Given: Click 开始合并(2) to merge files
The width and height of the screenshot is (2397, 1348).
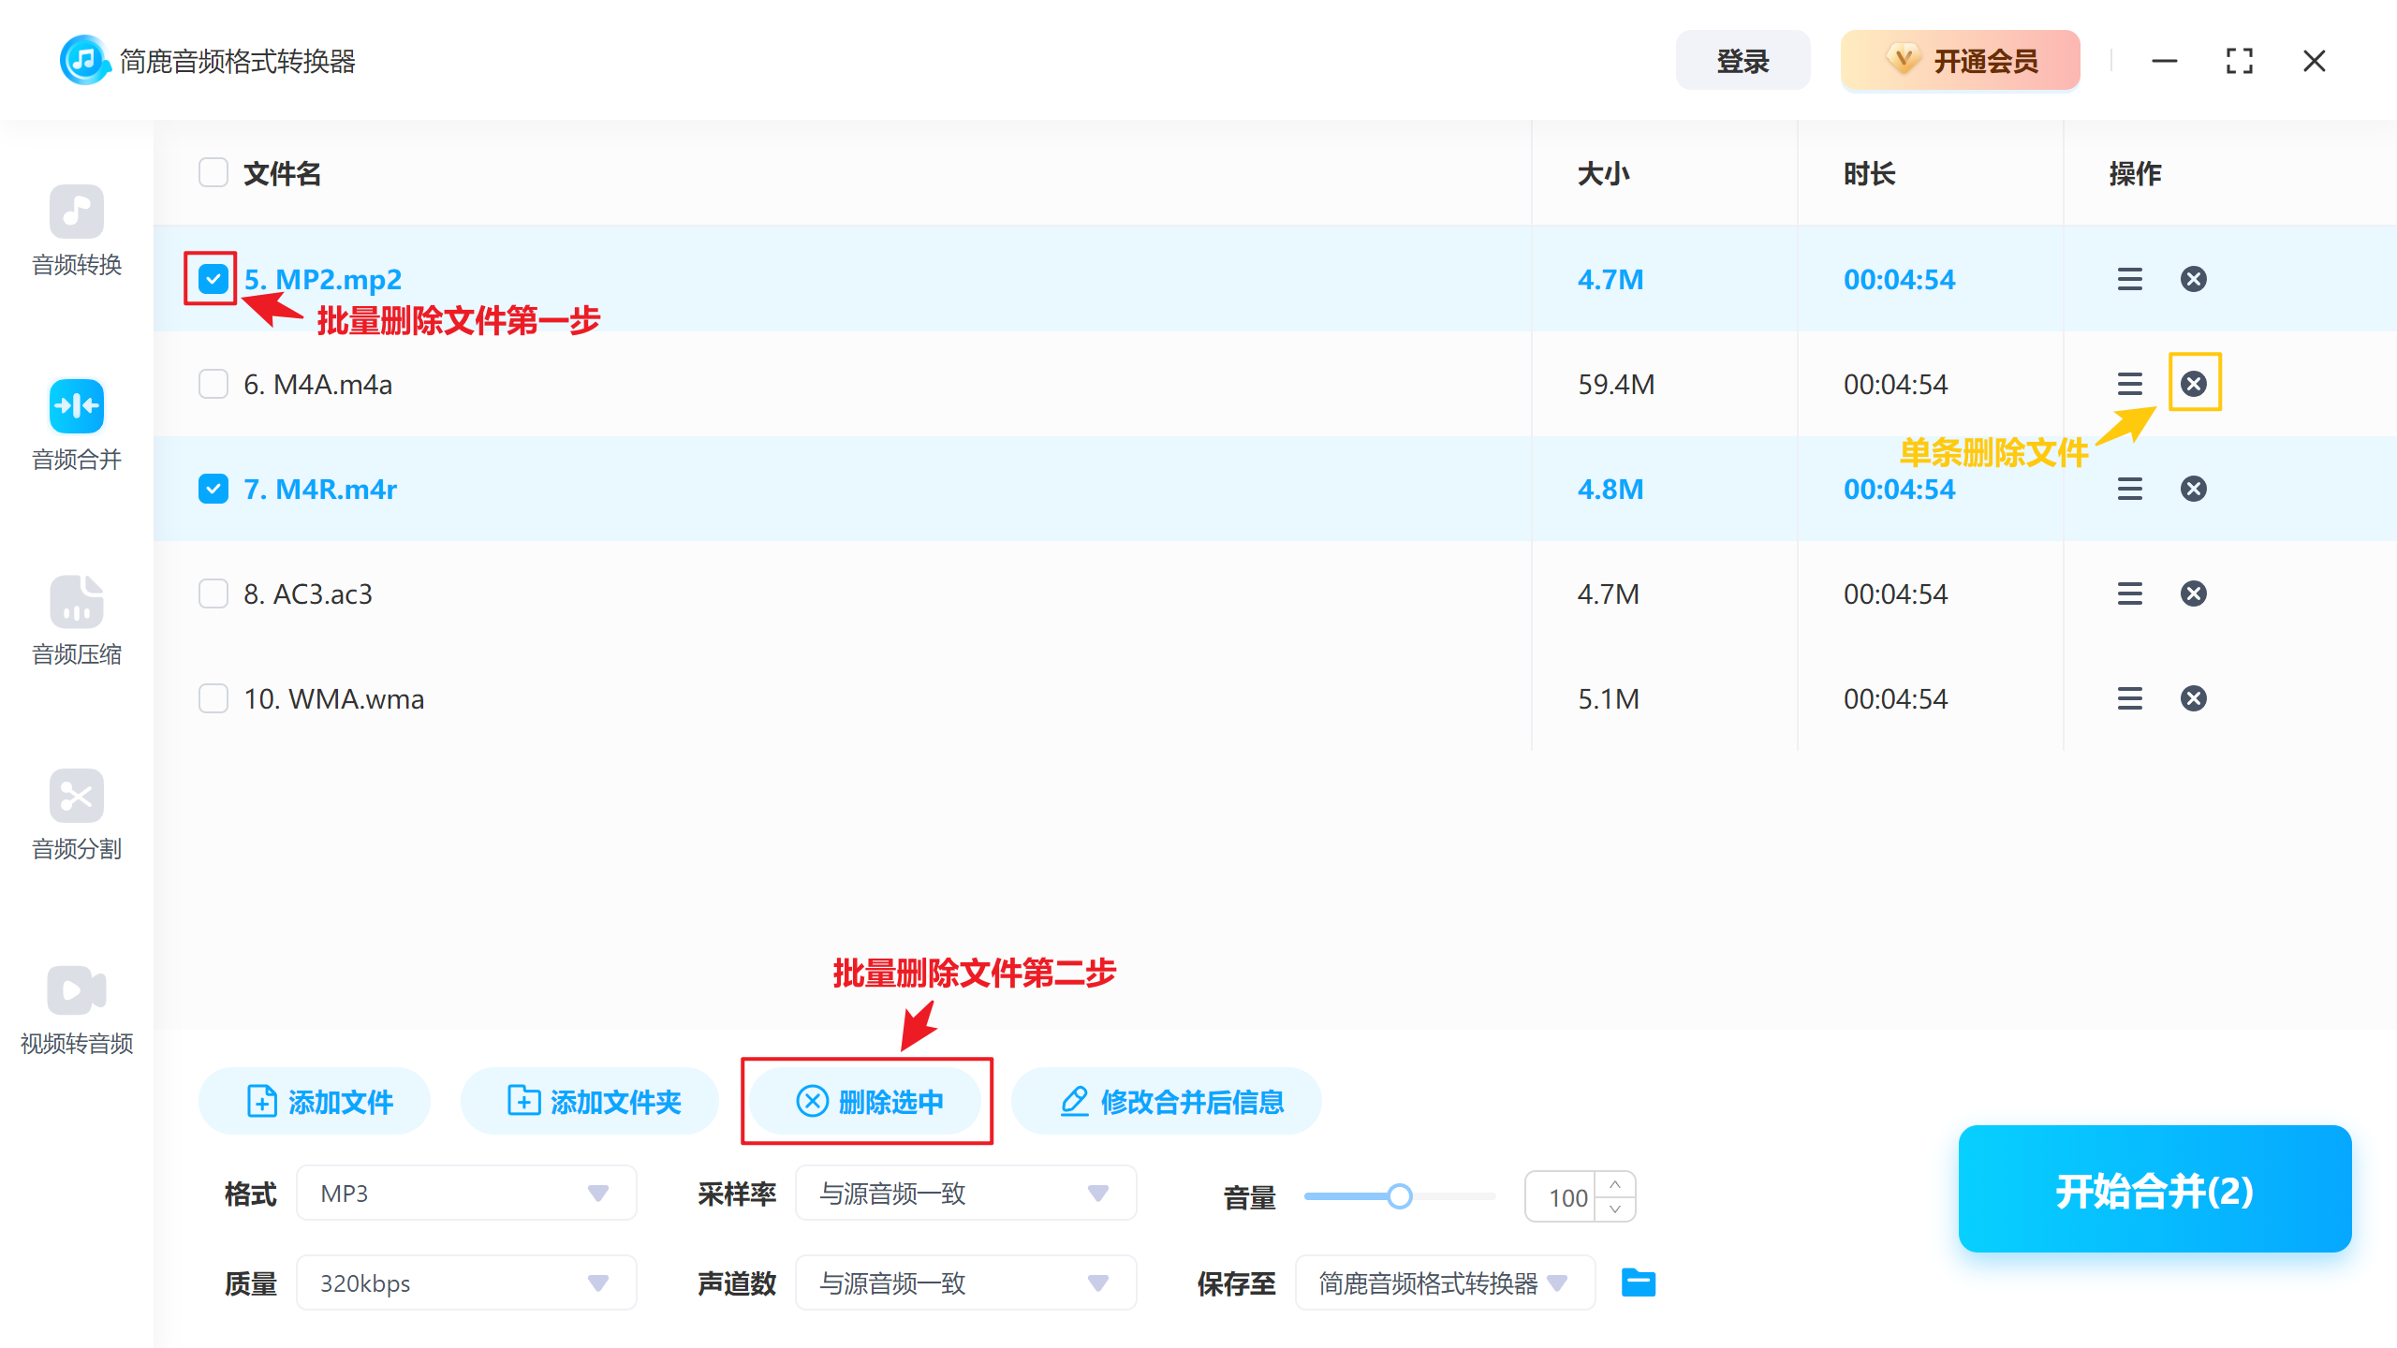Looking at the screenshot, I should click(x=2154, y=1190).
